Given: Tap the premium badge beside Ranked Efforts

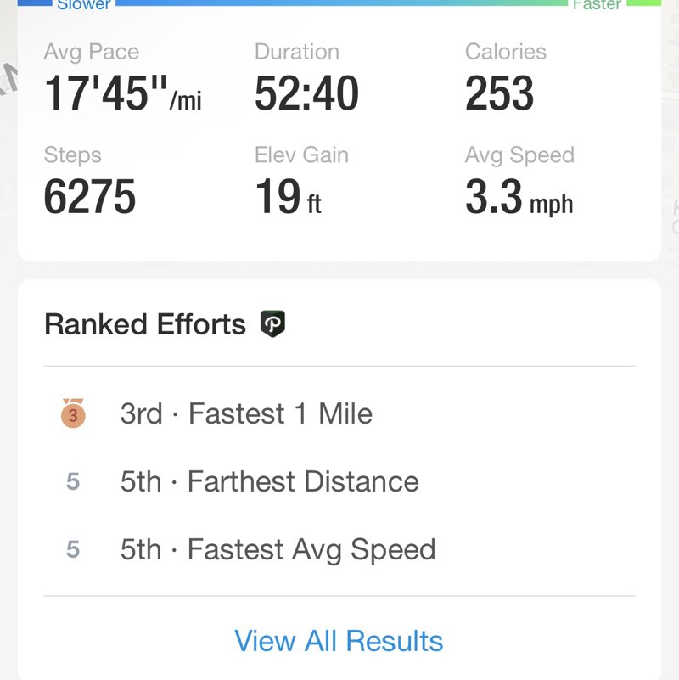Looking at the screenshot, I should [x=272, y=323].
